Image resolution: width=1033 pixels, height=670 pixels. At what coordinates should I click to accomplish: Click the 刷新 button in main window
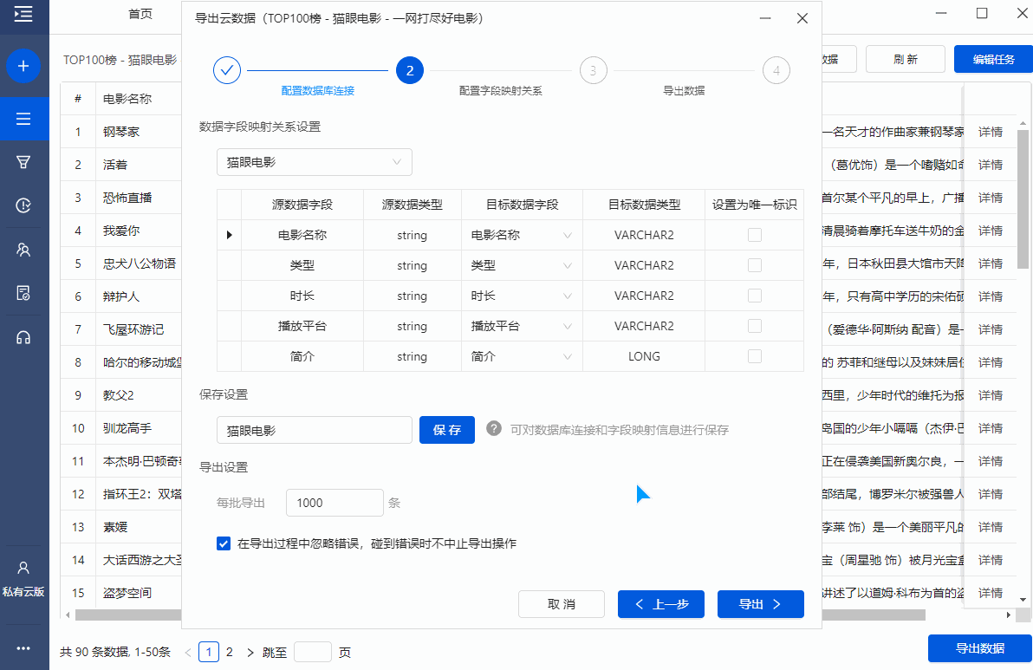(906, 59)
